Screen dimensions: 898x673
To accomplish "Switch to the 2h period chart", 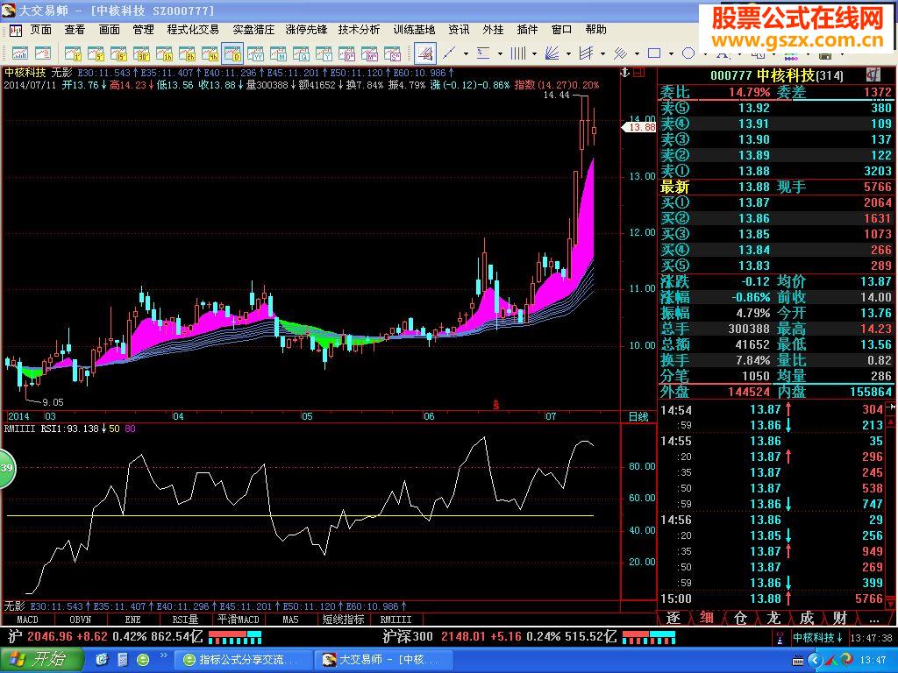I will (188, 53).
